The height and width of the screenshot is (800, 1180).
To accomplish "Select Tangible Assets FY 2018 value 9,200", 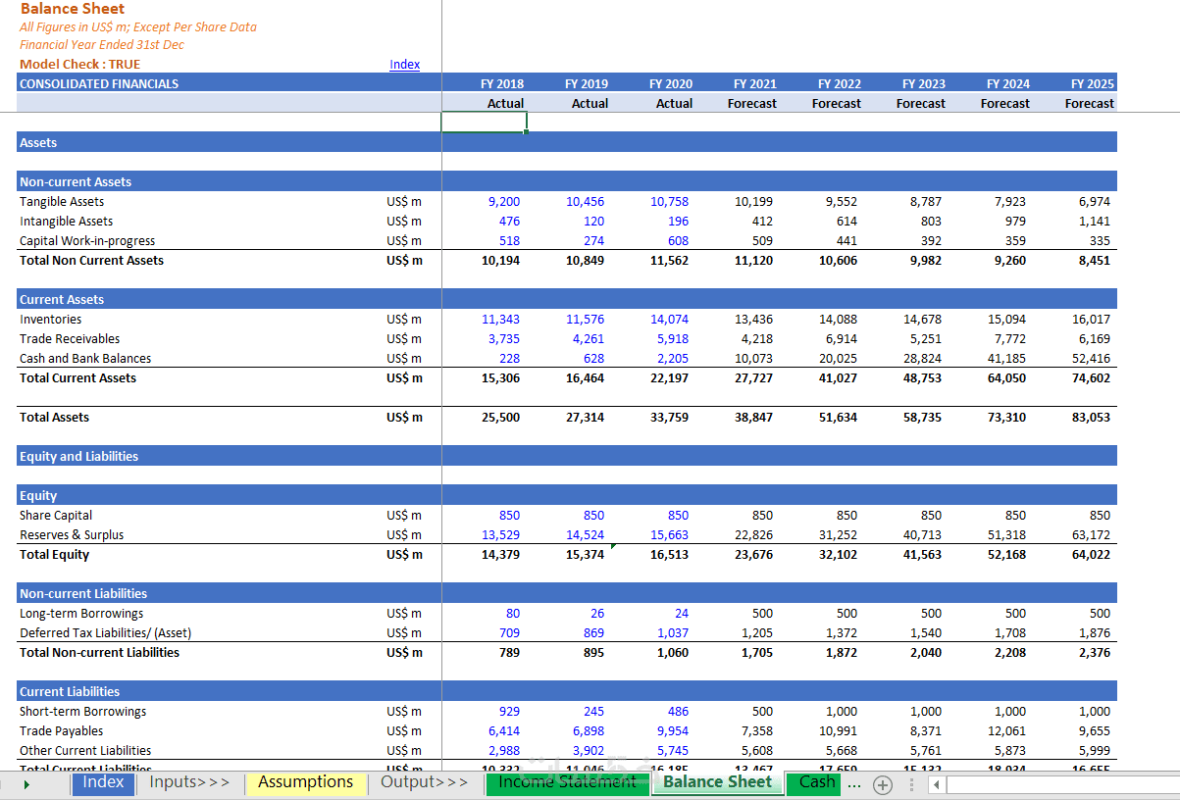I will click(504, 202).
